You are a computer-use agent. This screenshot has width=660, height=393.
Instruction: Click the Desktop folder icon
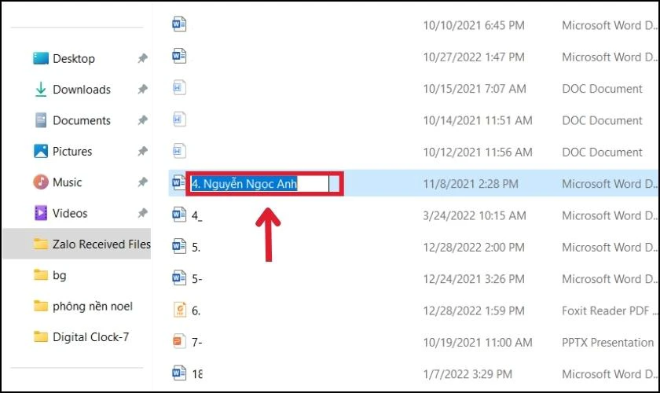coord(41,58)
